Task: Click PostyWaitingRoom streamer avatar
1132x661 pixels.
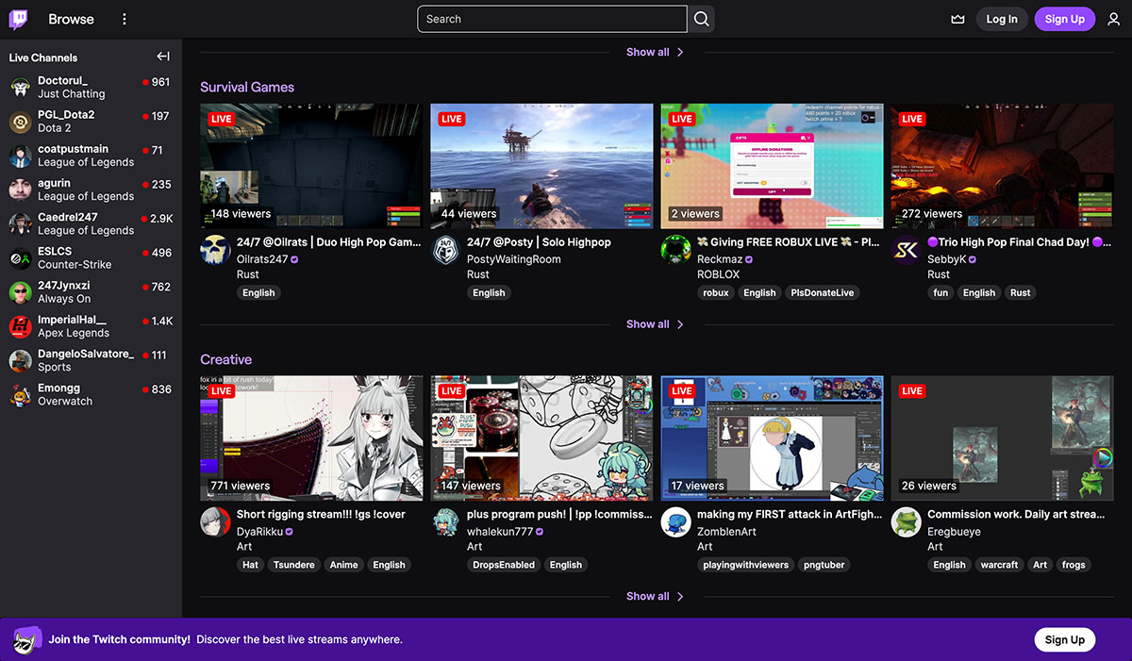Action: pos(445,250)
